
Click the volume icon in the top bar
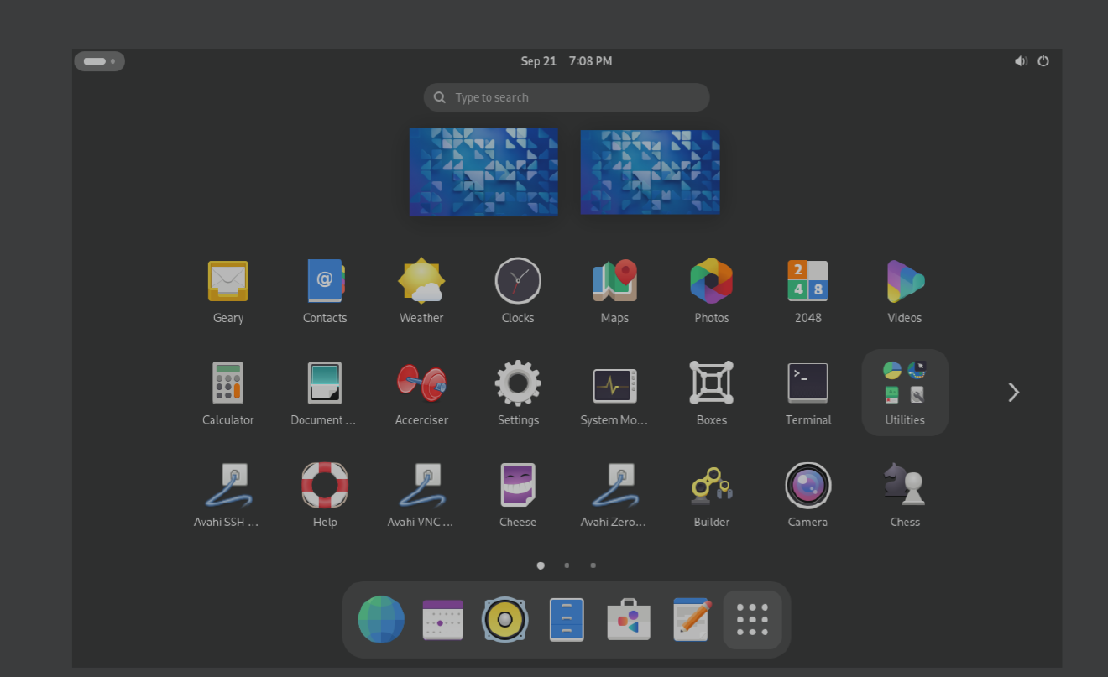coord(1022,60)
